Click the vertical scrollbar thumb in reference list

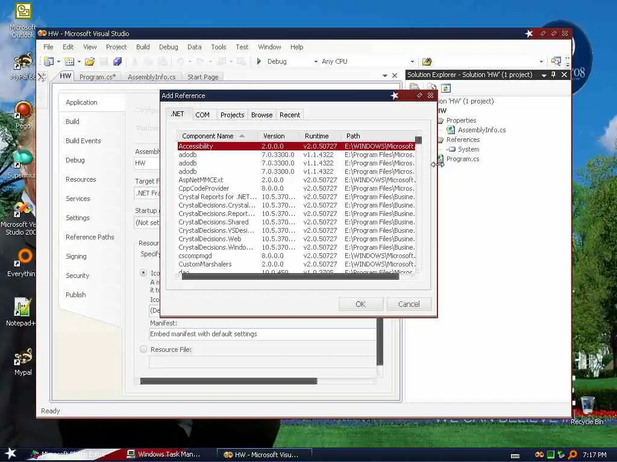pyautogui.click(x=418, y=140)
